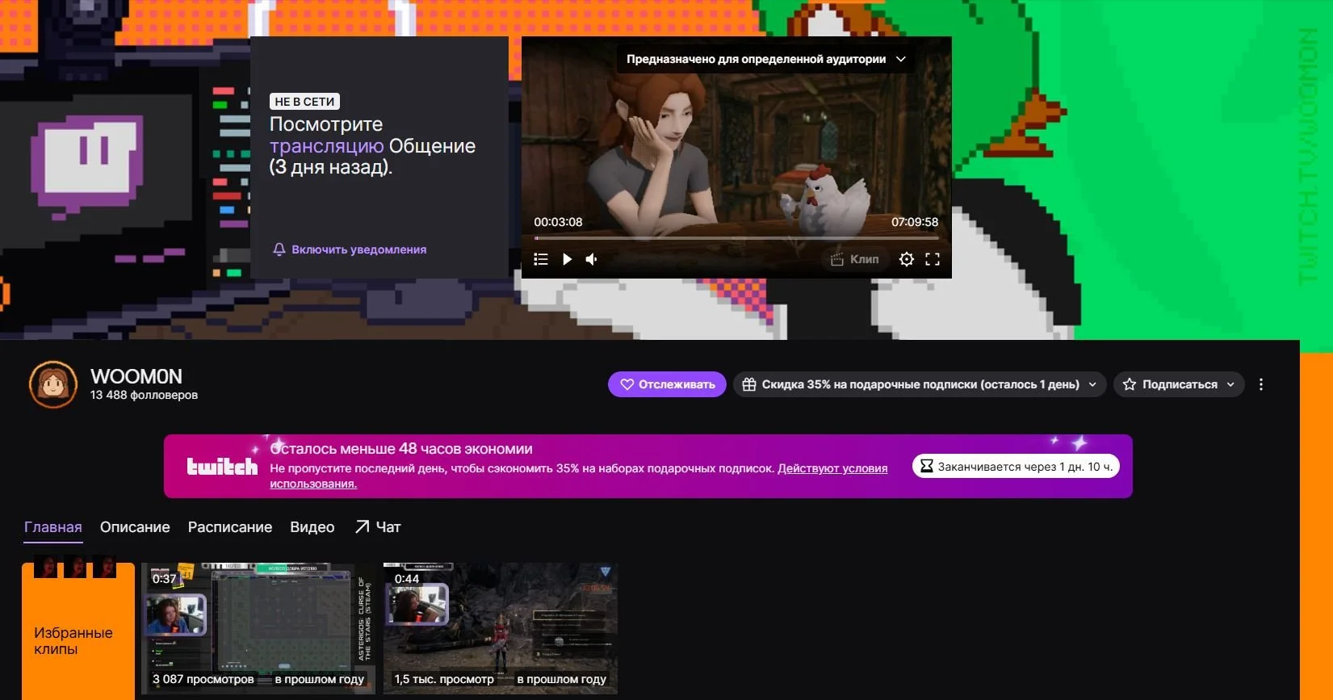Click the 13 488 фолловеров count
The image size is (1333, 700).
pyautogui.click(x=144, y=395)
